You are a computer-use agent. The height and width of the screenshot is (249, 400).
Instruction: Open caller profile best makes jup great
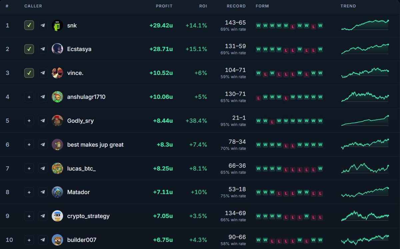click(95, 144)
